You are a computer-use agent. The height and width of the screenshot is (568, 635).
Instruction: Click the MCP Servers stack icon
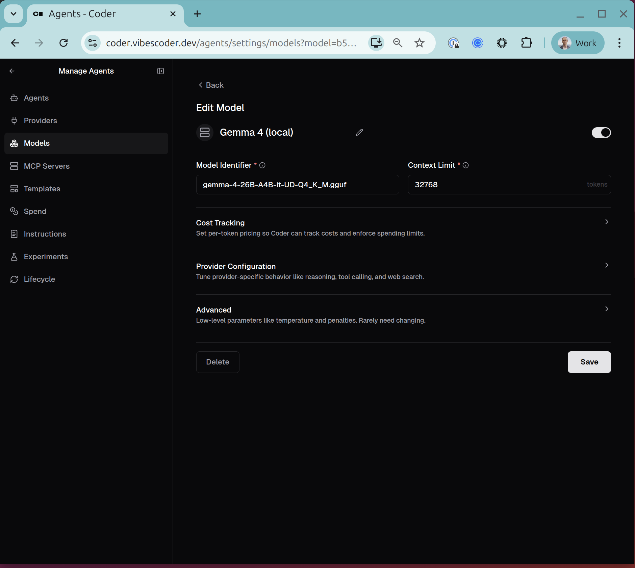(14, 166)
